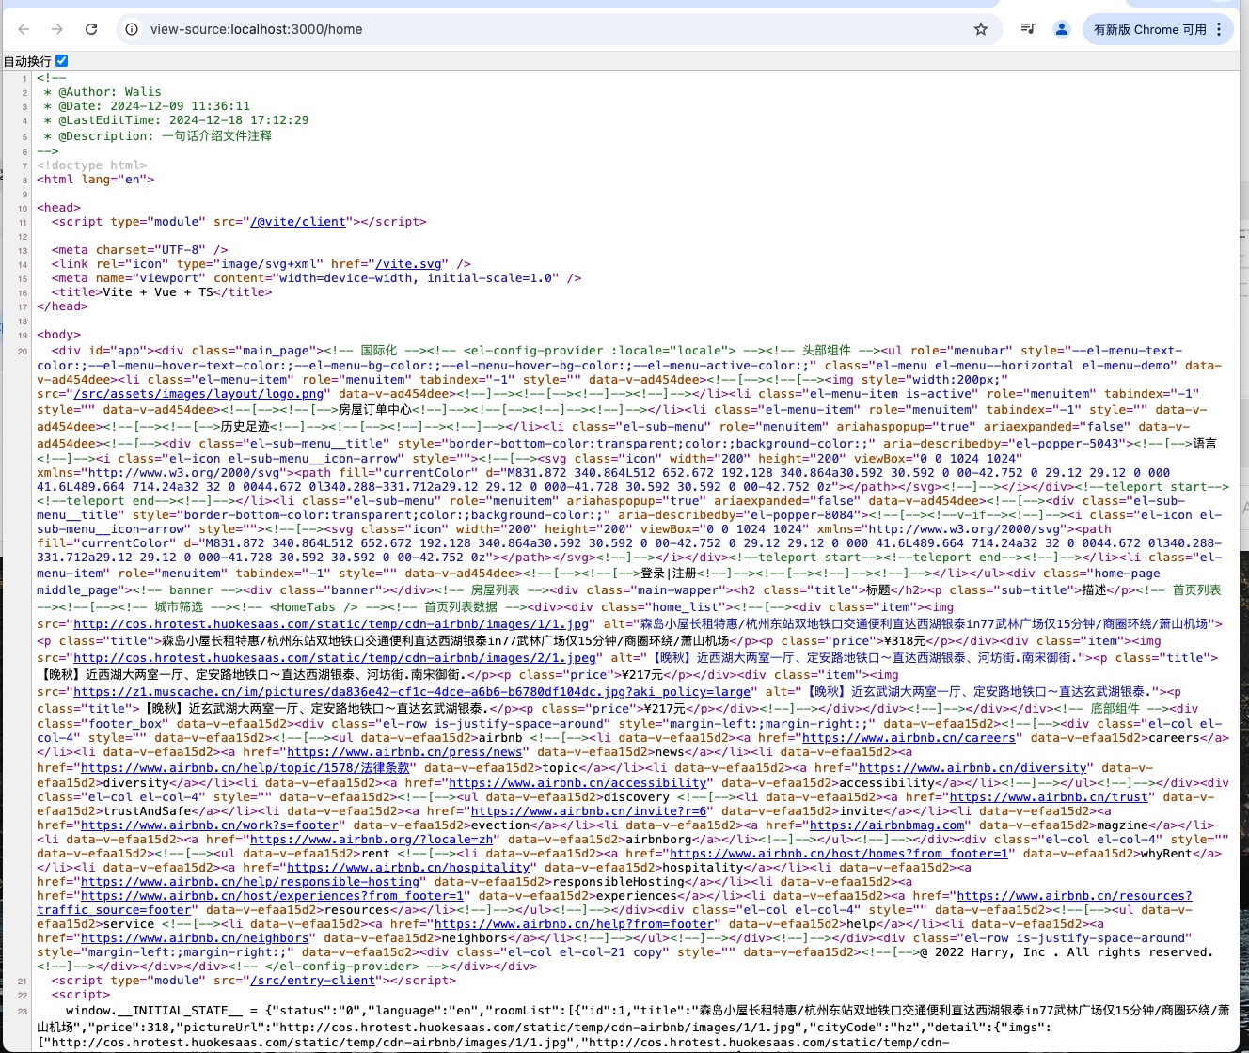Viewport: 1249px width, 1053px height.
Task: Focus the address bar URL field
Action: [555, 29]
